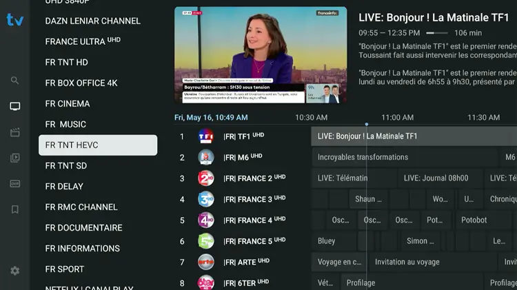Click the 09:55 — 12:35 PM time range
This screenshot has height=290, width=517.
(389, 33)
